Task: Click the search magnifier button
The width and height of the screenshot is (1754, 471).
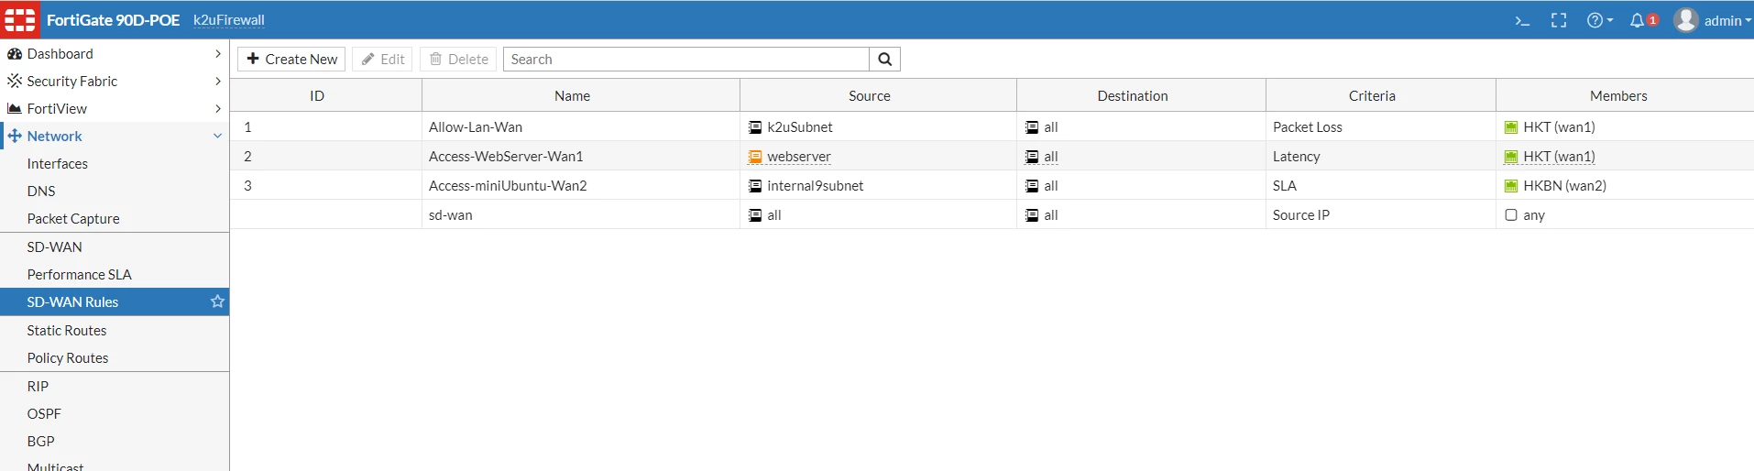Action: coord(884,59)
